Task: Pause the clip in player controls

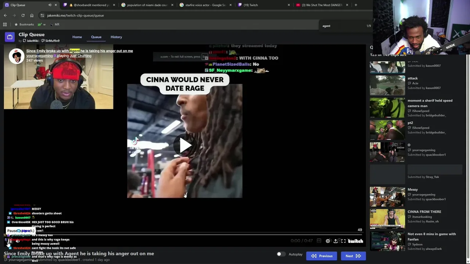Action: click(10, 241)
